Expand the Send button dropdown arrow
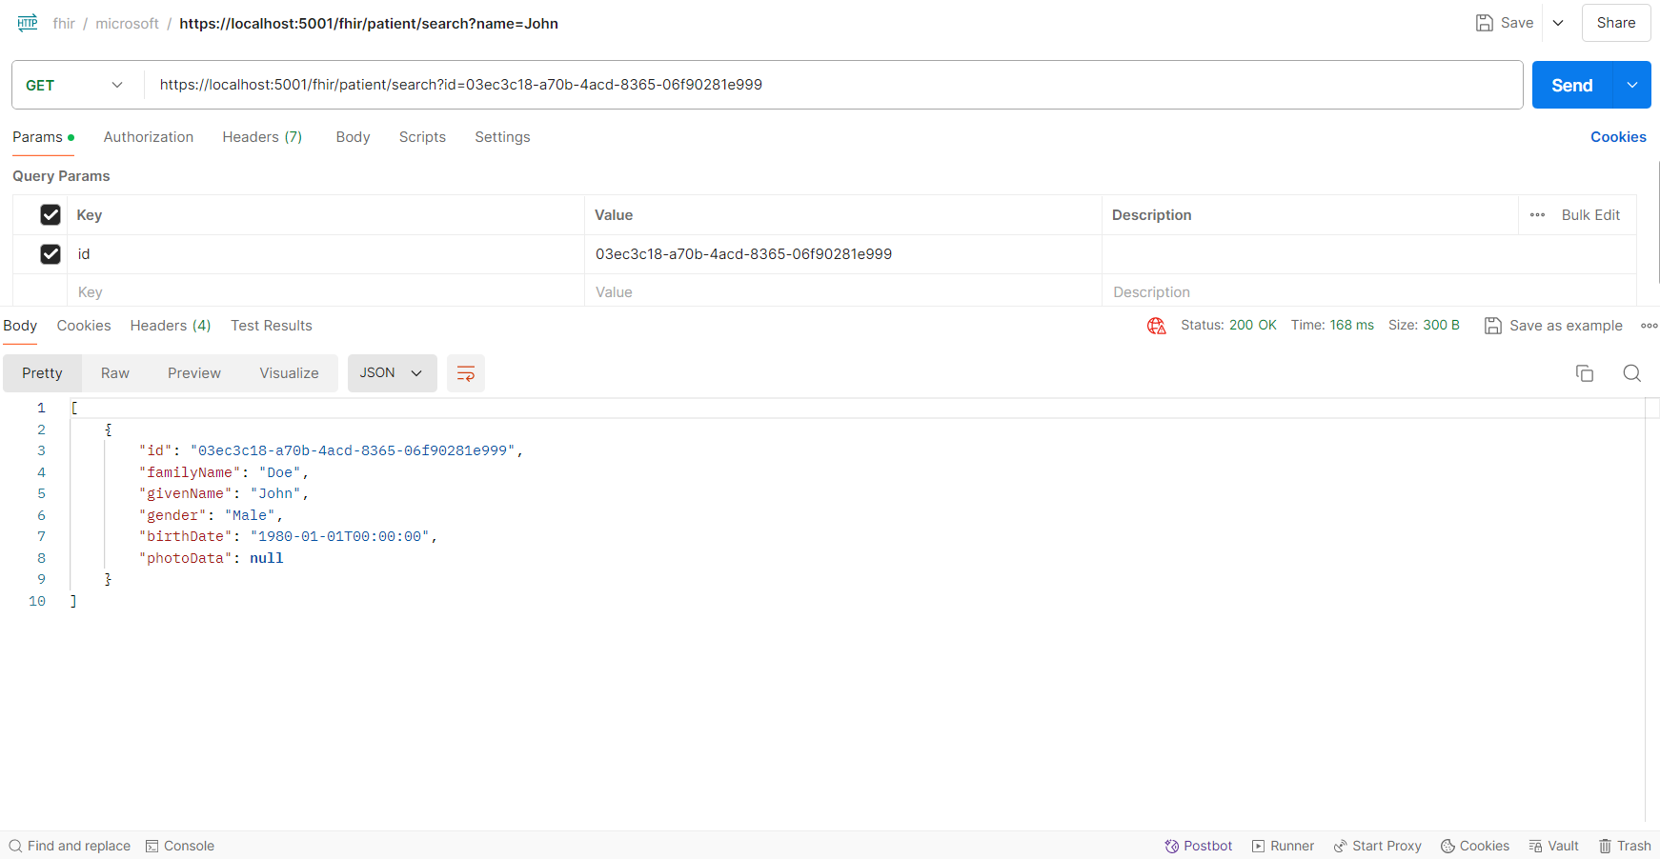The width and height of the screenshot is (1660, 859). point(1631,85)
